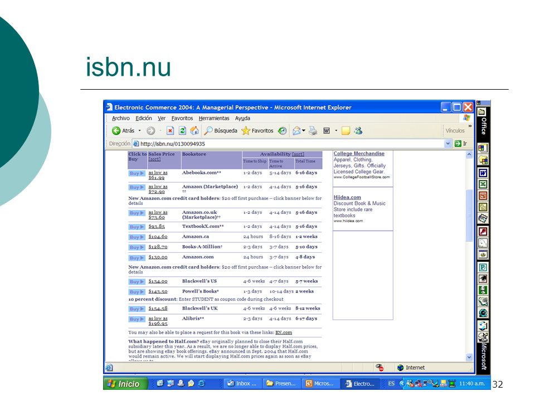Expand hidden system tray icons arrow
Viewport: 535px width, 401px height.
click(402, 383)
